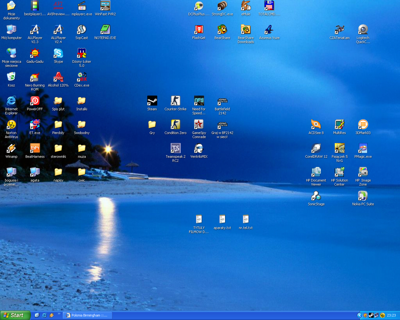Open the Start menu

click(15, 315)
